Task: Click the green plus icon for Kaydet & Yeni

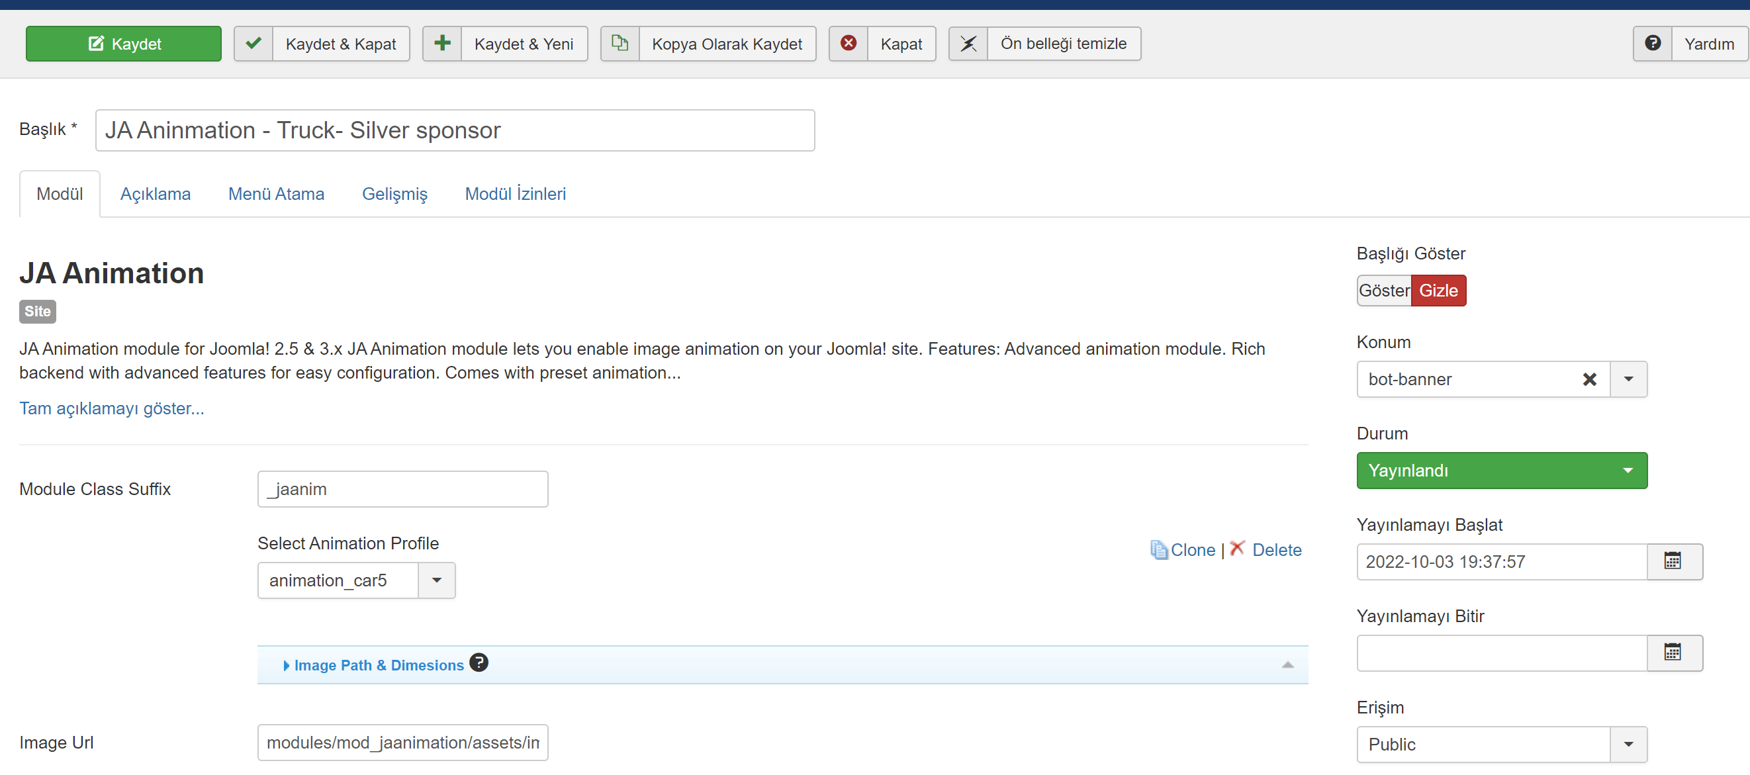Action: tap(442, 44)
